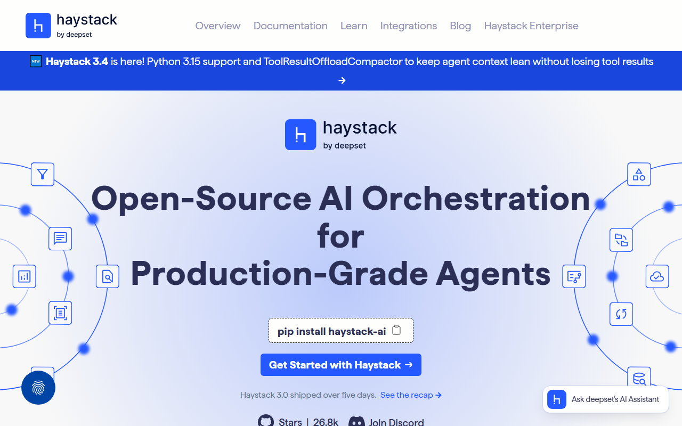Click the Haystack 3.4 announcement text
682x426 pixels.
(x=350, y=61)
